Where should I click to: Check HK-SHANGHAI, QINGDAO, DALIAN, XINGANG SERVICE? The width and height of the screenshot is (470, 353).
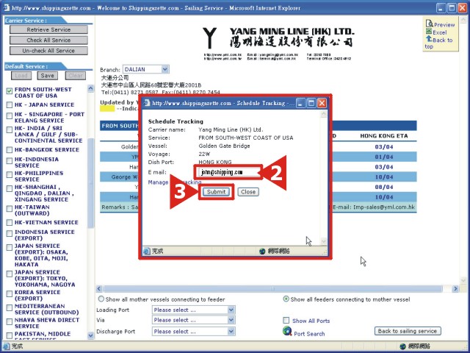(10, 188)
